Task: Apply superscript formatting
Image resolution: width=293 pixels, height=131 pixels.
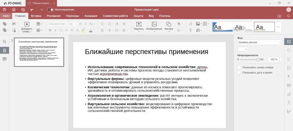Action: point(72,30)
